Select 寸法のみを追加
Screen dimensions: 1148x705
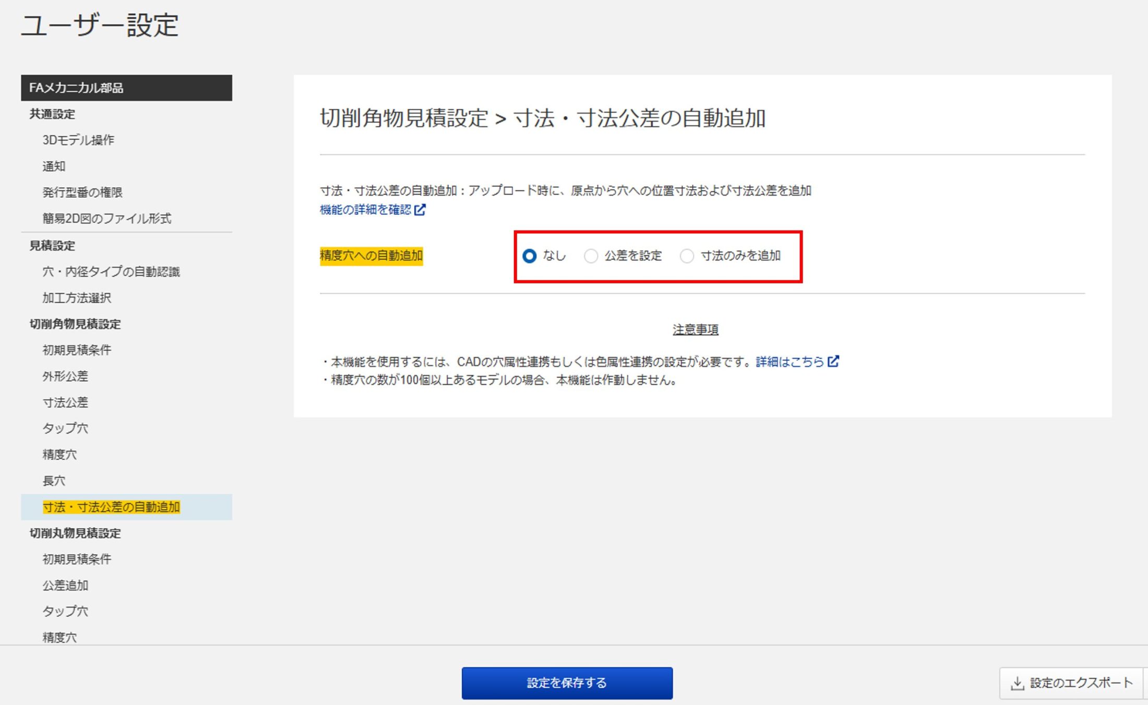687,256
